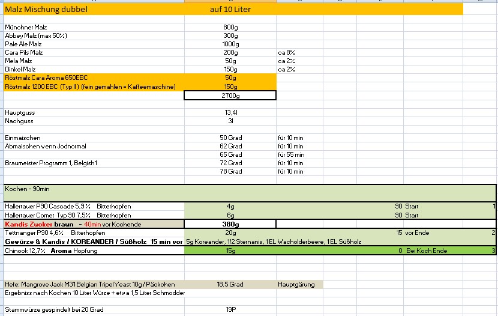
Task: Select the Tettnanger 20g amount cell
Action: (230, 232)
